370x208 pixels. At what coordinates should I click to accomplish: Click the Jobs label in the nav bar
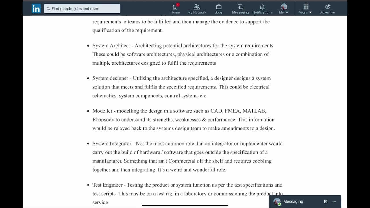click(x=219, y=12)
